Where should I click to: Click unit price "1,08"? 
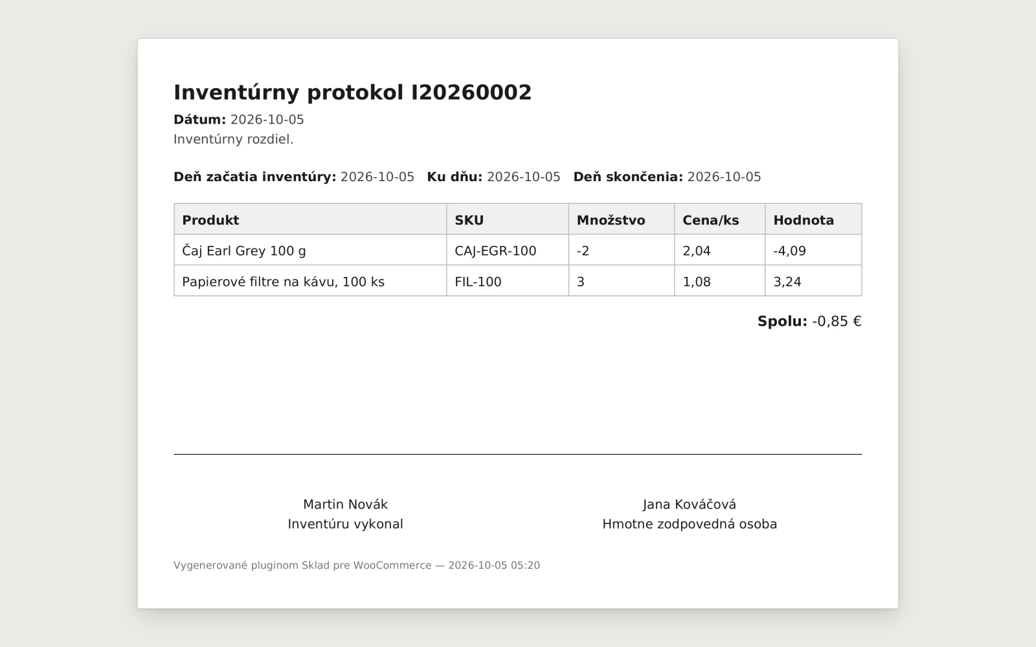(697, 281)
